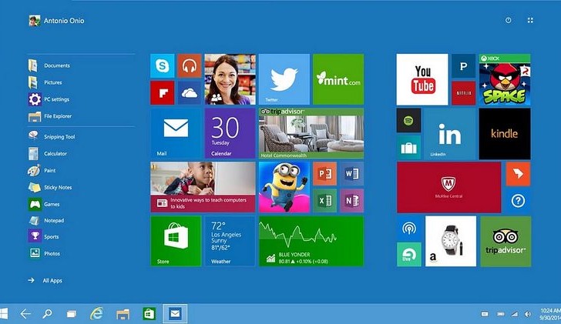This screenshot has height=324, width=561.
Task: Open the volume speaker tray icon
Action: (527, 314)
